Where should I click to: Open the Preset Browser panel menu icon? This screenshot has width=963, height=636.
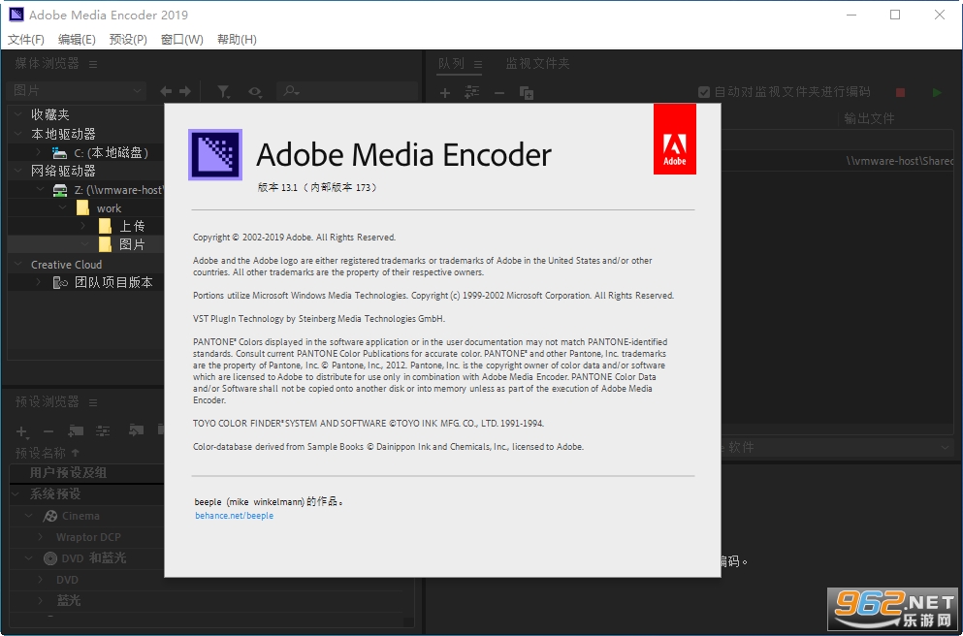point(93,402)
